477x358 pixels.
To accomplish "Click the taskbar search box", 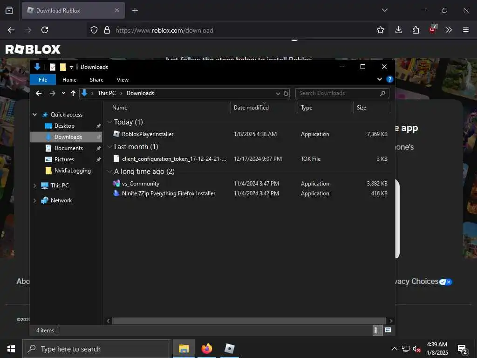I will (97, 349).
